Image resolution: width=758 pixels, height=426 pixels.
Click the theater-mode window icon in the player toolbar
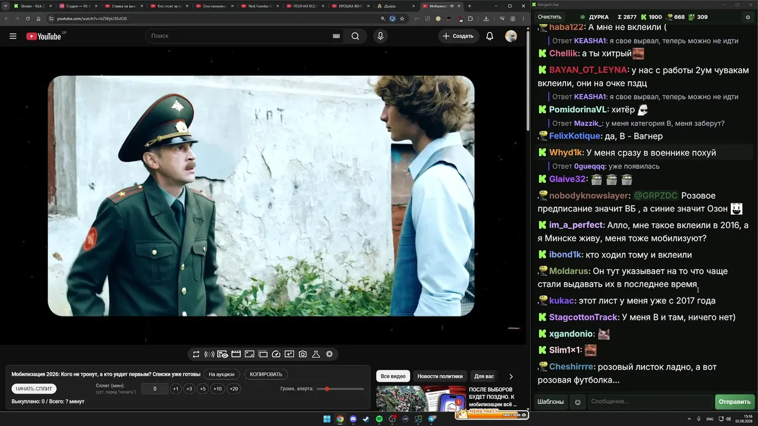click(x=263, y=354)
